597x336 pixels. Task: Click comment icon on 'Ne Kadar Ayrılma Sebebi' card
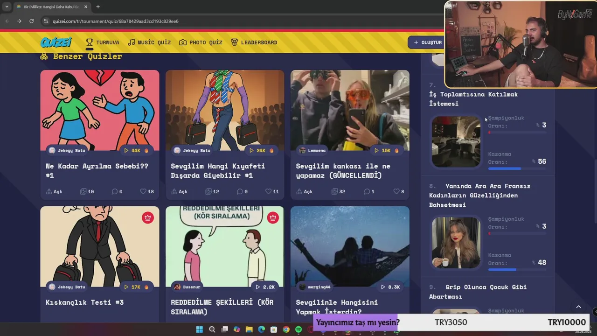click(x=114, y=191)
